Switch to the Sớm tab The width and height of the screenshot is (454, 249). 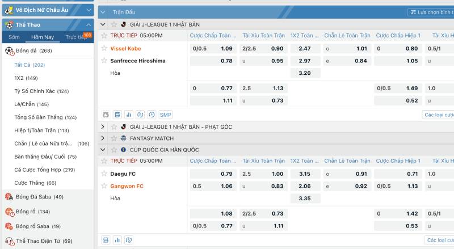(14, 37)
